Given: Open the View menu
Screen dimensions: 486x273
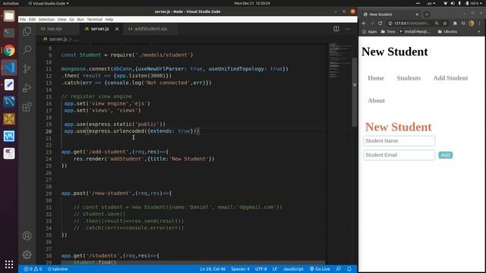Looking at the screenshot, I should pos(62,20).
